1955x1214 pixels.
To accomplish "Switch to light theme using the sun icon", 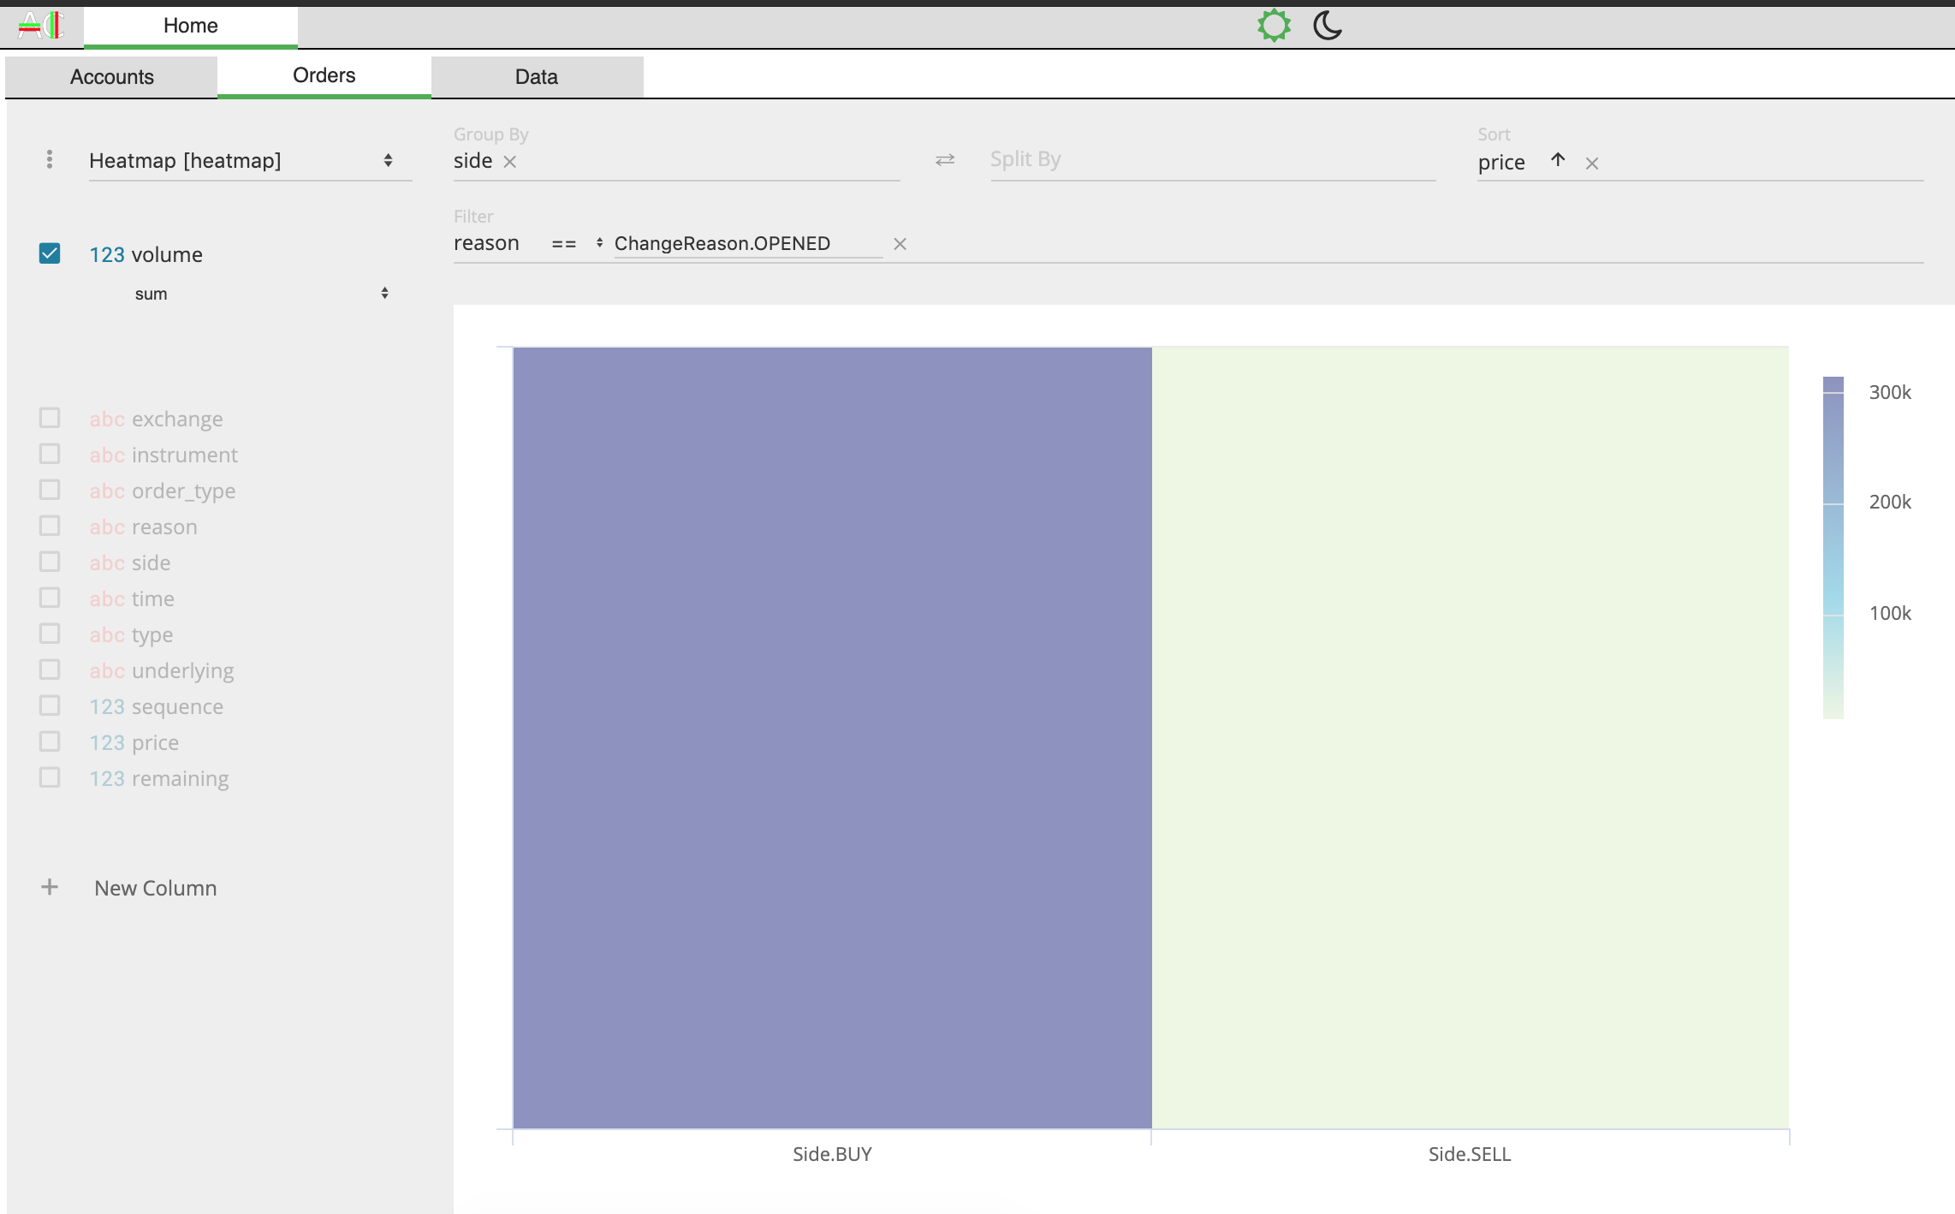I will (x=1275, y=25).
